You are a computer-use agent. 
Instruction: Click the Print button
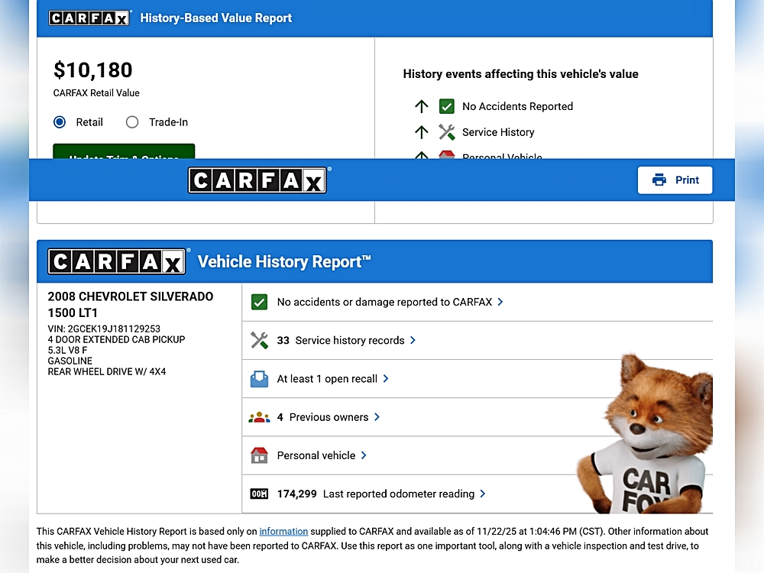click(x=675, y=180)
